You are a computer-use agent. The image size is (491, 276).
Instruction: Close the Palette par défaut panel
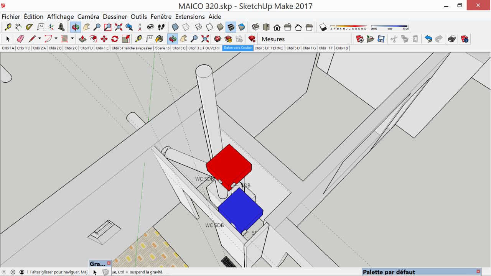coord(478,271)
